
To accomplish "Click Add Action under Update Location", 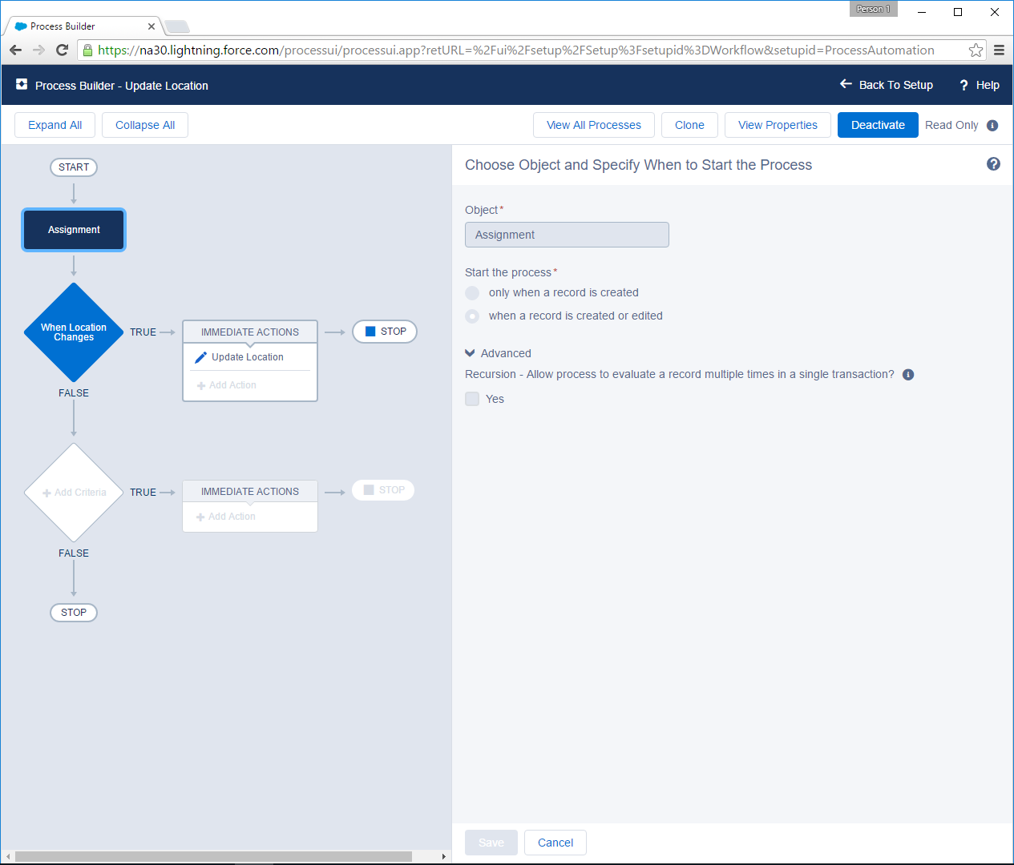I will [227, 385].
